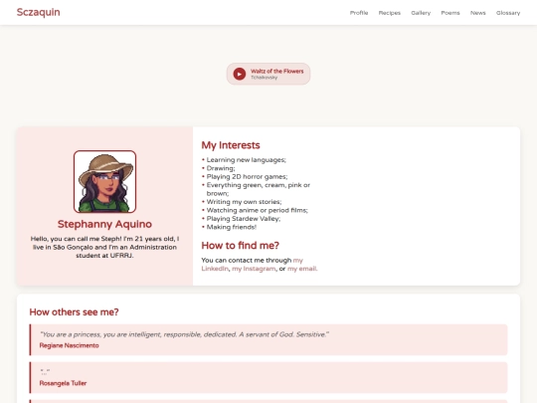Click the How to find me? heading
537x403 pixels.
pos(240,246)
